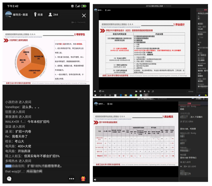
Task: Open the Windows Start menu
Action: click(95, 95)
